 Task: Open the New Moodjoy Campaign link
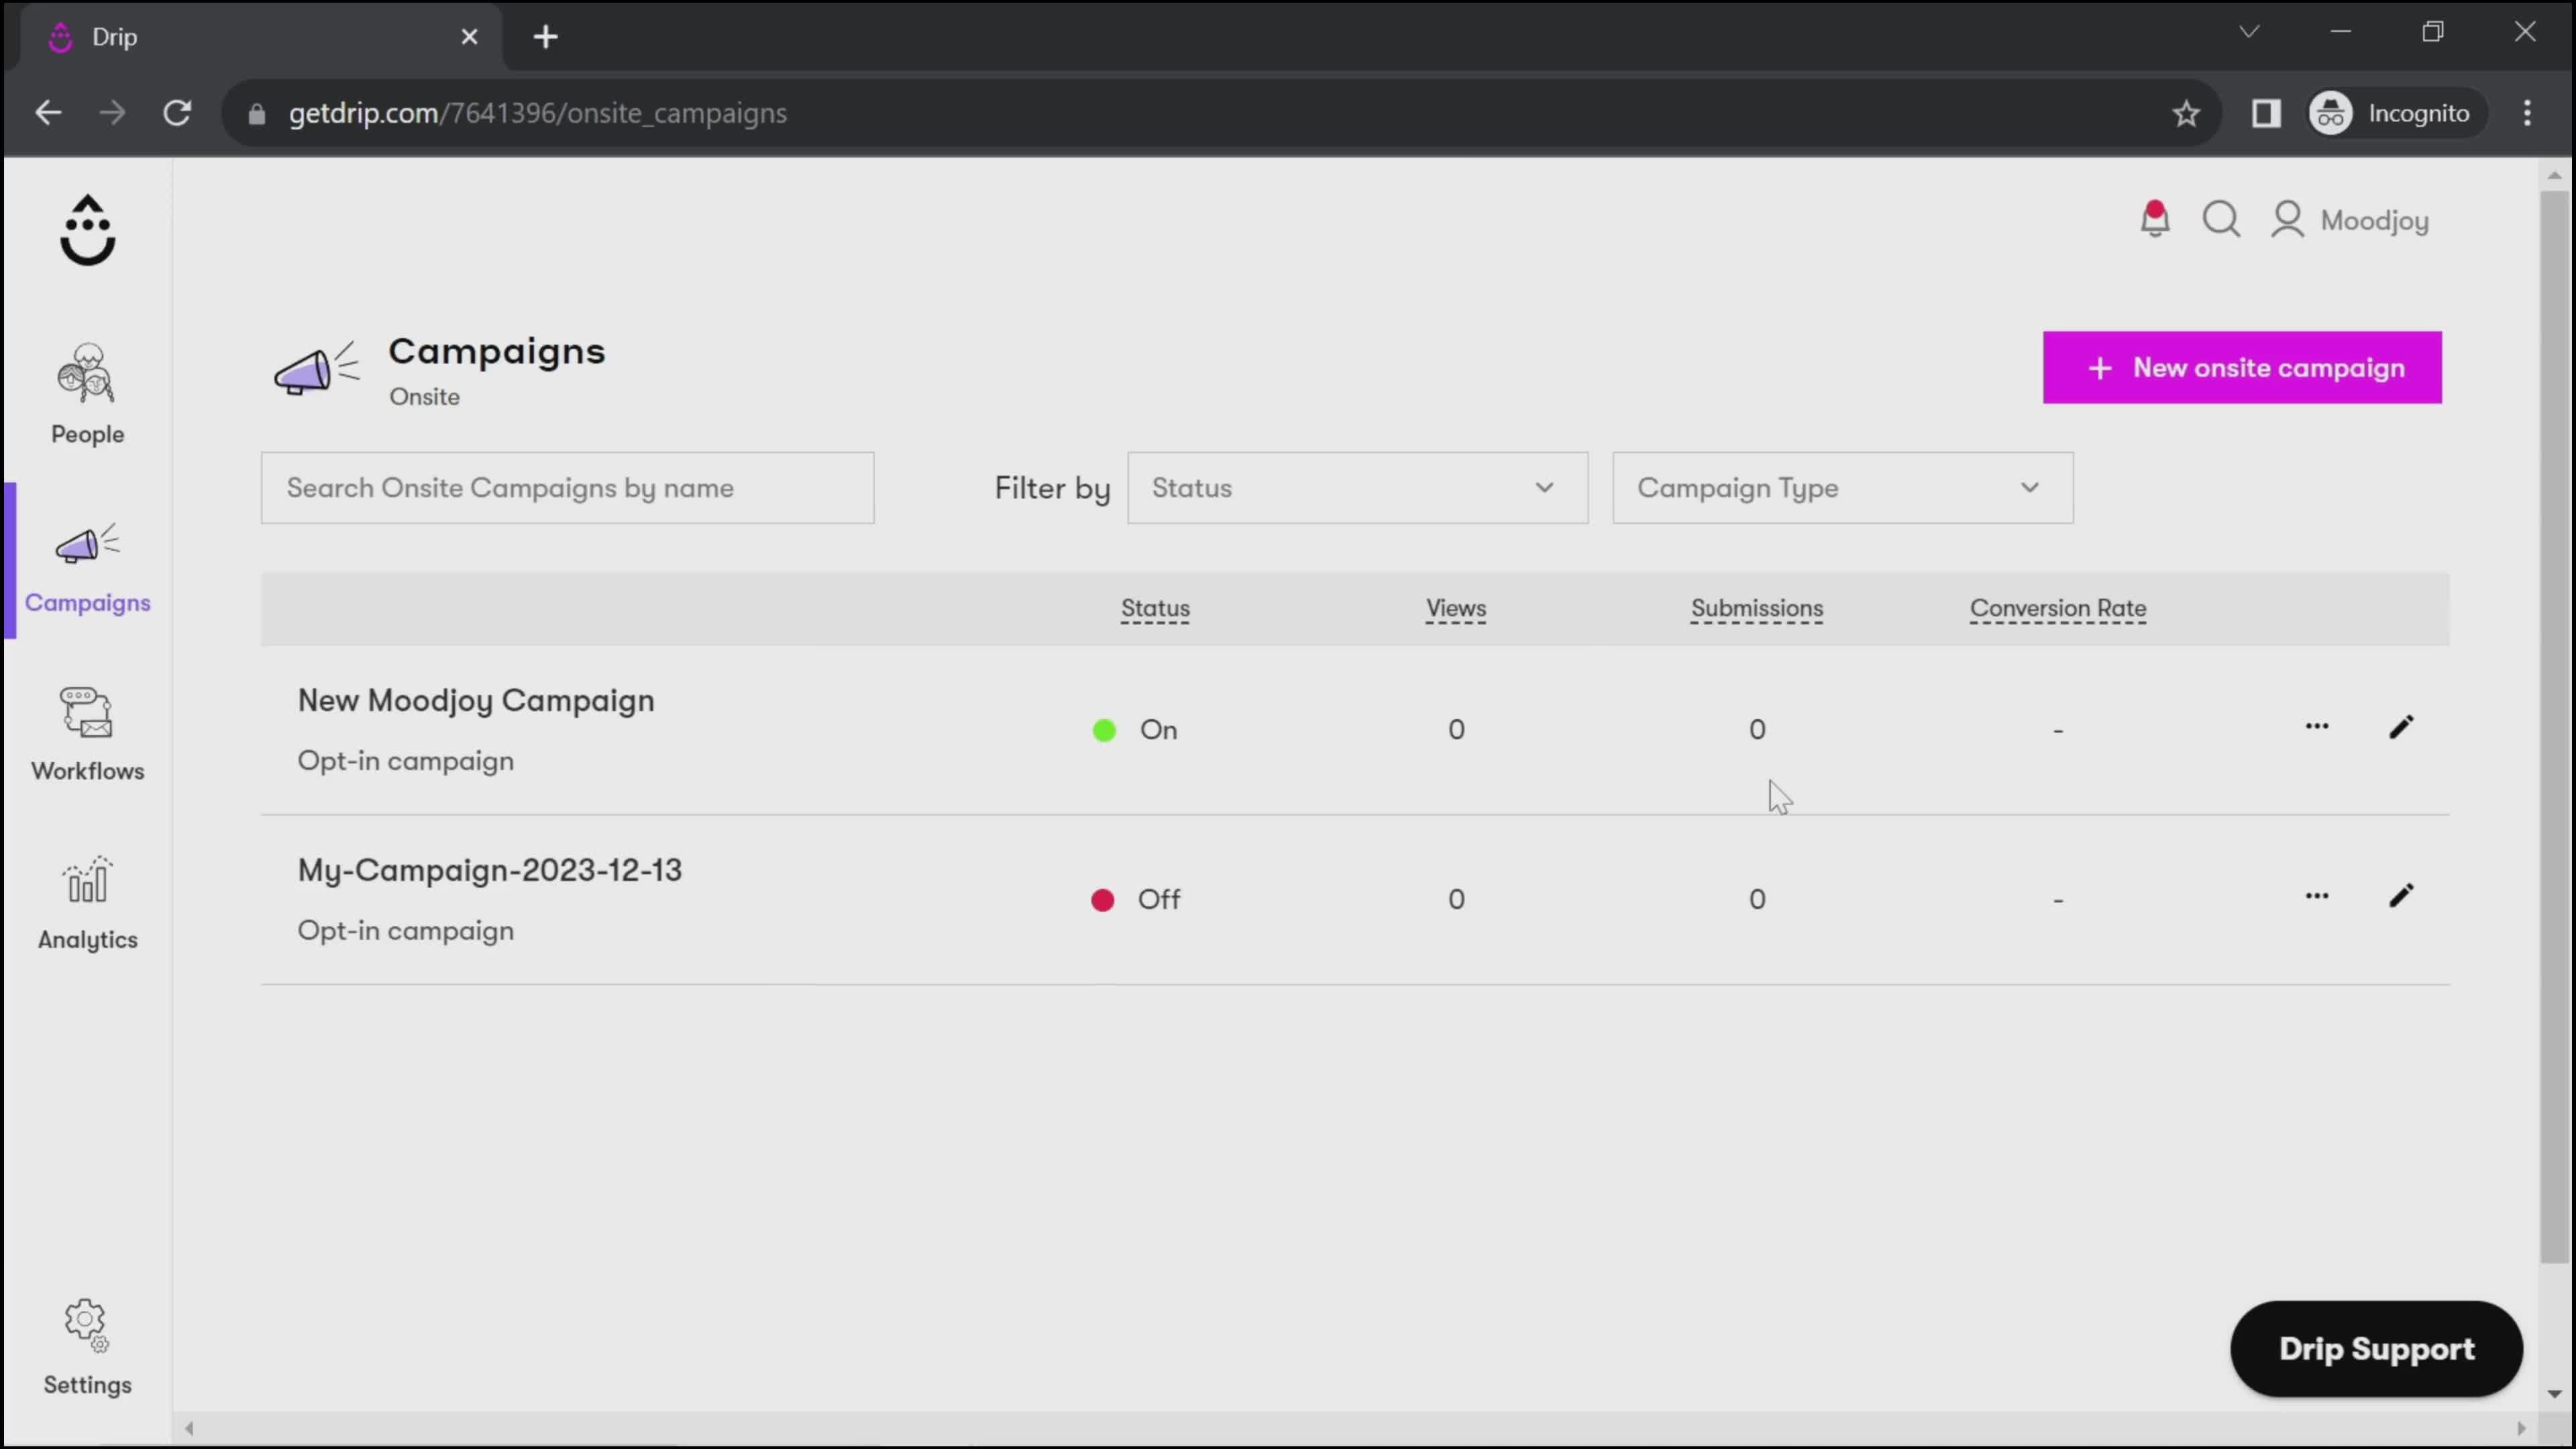click(476, 701)
